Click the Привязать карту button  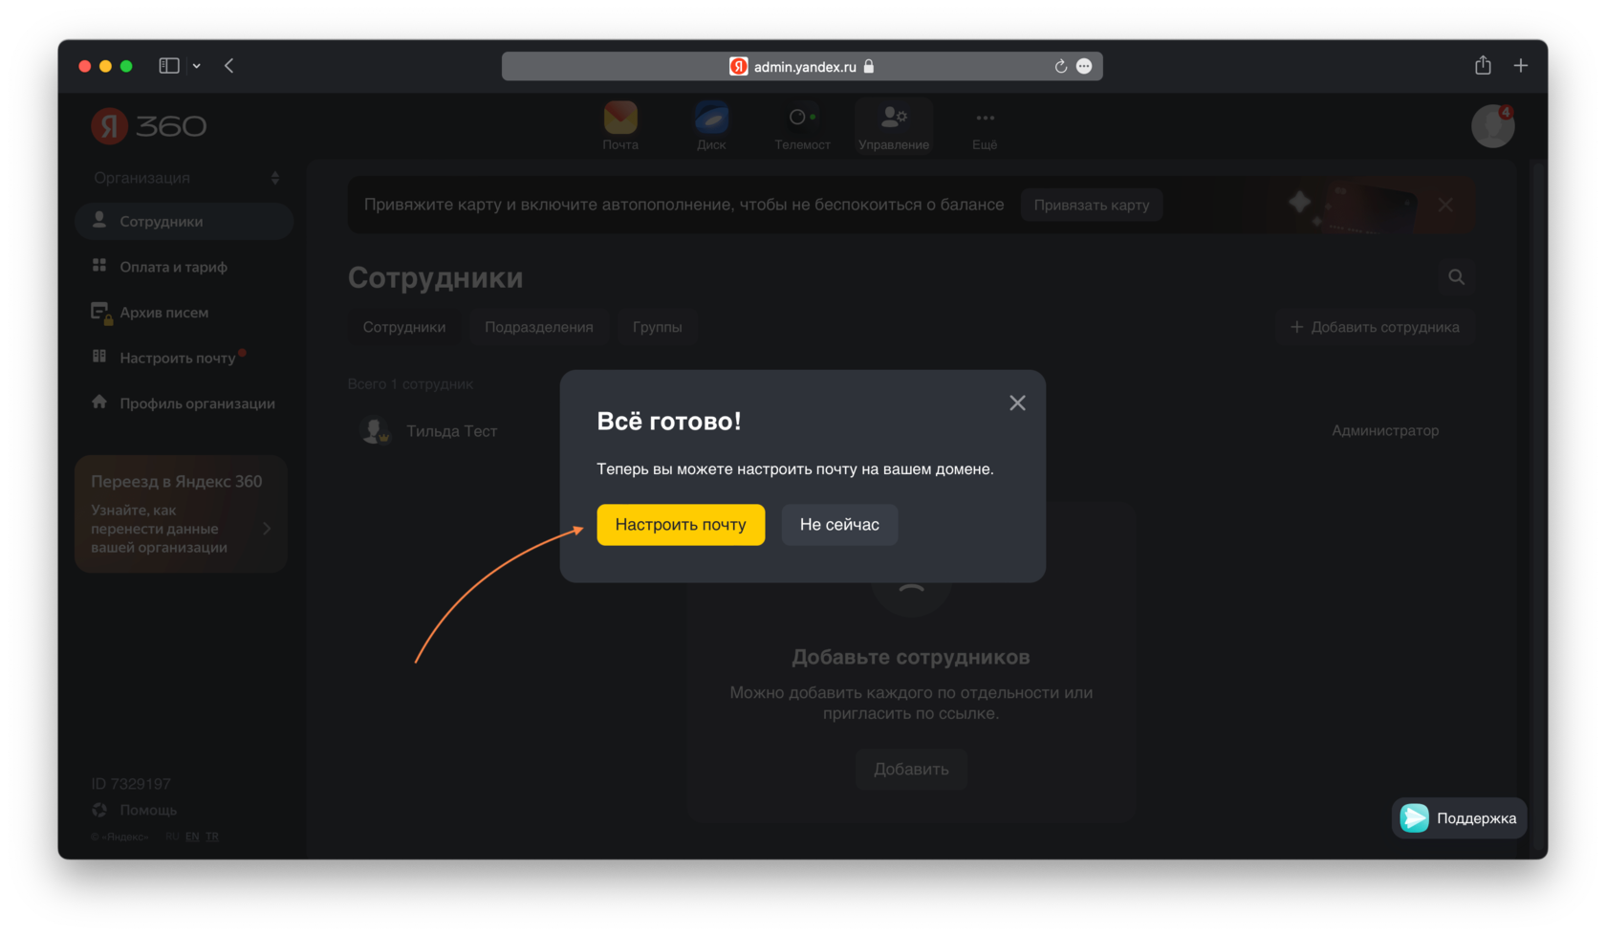1092,205
